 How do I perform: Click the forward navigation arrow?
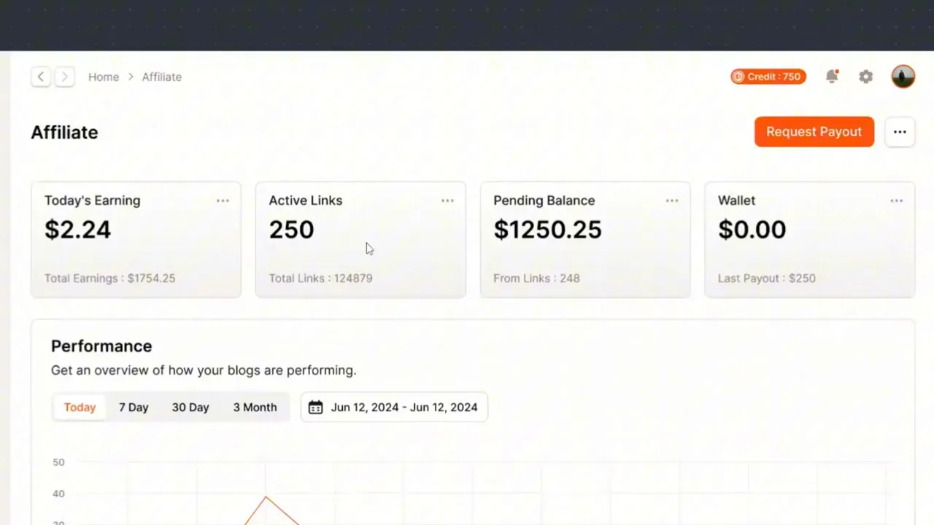[64, 77]
